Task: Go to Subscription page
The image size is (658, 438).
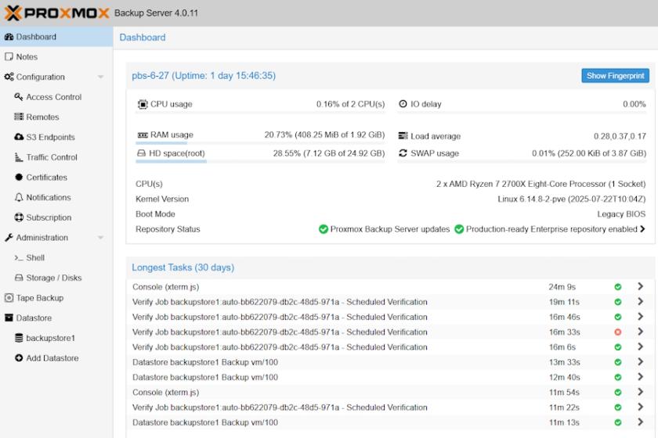Action: (x=56, y=218)
